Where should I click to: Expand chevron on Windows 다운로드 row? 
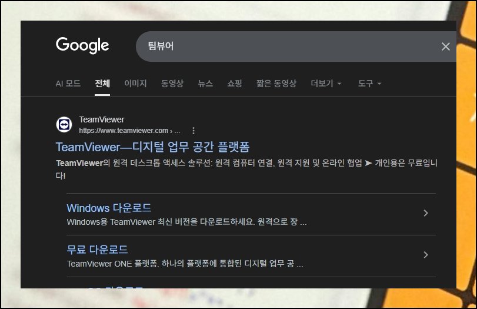(x=426, y=213)
